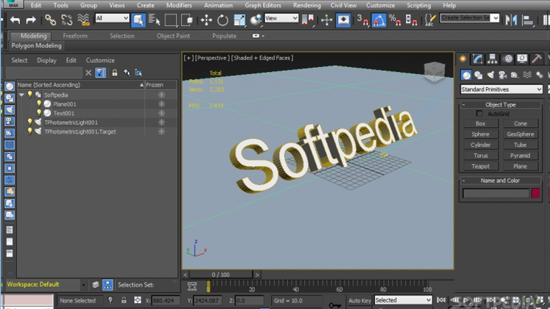Toggle visibility bulb of TPhotometricLight001.Target
The width and height of the screenshot is (550, 309).
pyautogui.click(x=30, y=131)
